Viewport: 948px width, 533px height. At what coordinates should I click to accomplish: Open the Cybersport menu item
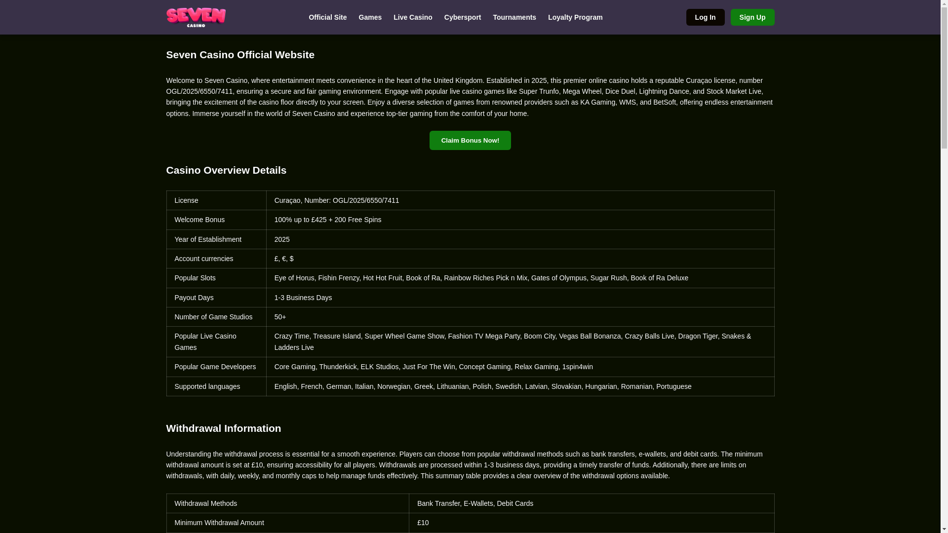[x=462, y=17]
